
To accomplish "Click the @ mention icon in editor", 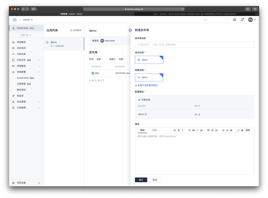I will pyautogui.click(x=227, y=130).
